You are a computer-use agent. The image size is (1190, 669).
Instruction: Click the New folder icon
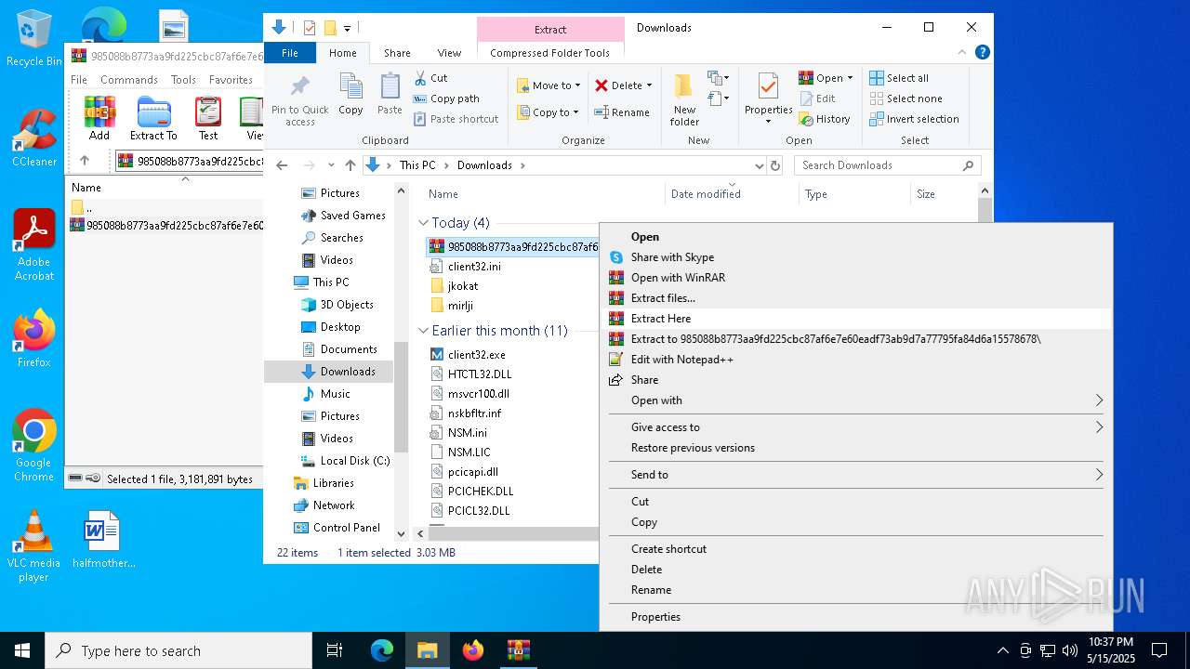pyautogui.click(x=684, y=87)
